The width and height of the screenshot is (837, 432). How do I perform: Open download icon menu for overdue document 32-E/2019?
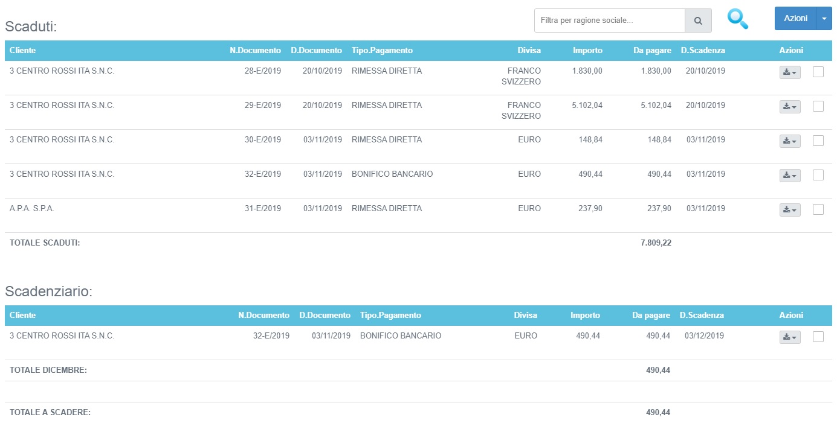point(789,176)
